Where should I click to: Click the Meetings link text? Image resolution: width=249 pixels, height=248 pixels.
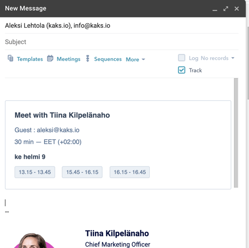pos(69,59)
